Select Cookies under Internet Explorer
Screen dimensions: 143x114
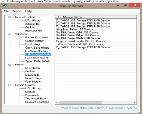tap(30, 27)
